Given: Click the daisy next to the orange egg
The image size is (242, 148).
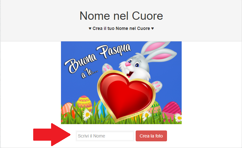Looking at the screenshot, I should coord(87,115).
